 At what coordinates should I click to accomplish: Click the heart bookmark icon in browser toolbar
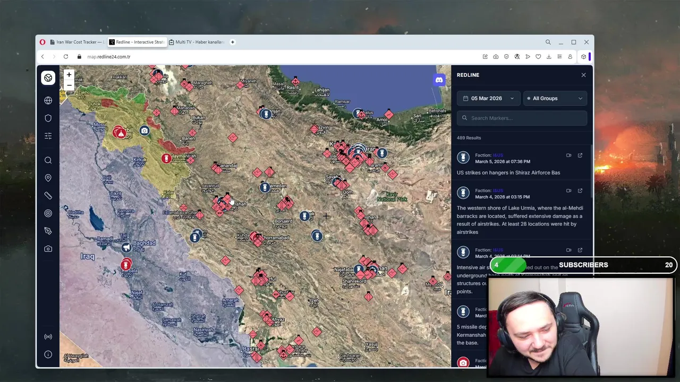538,57
